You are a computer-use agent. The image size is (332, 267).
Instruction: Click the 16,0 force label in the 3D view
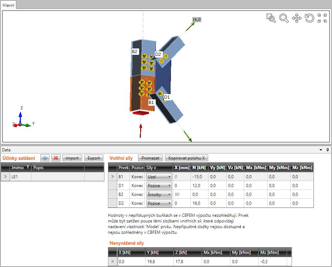[196, 19]
